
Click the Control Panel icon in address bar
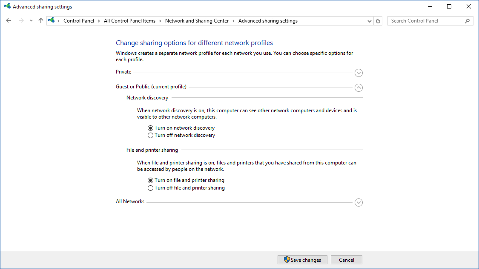pyautogui.click(x=51, y=20)
